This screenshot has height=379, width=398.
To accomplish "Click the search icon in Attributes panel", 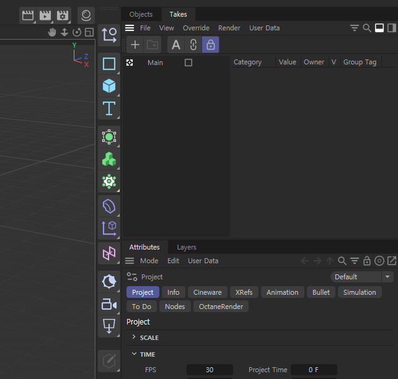I will [342, 261].
